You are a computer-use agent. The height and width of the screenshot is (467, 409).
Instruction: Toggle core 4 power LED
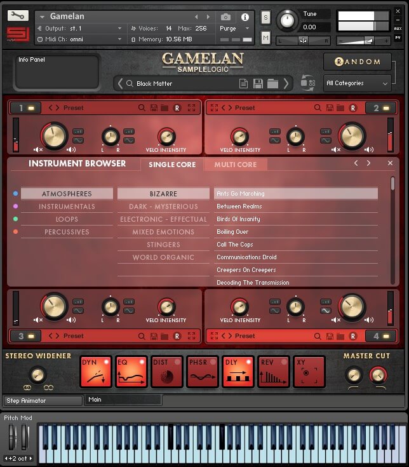pyautogui.click(x=386, y=336)
